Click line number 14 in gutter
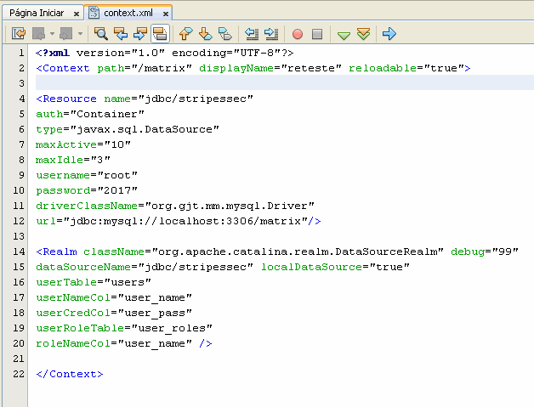Image resolution: width=534 pixels, height=407 pixels. (19, 252)
